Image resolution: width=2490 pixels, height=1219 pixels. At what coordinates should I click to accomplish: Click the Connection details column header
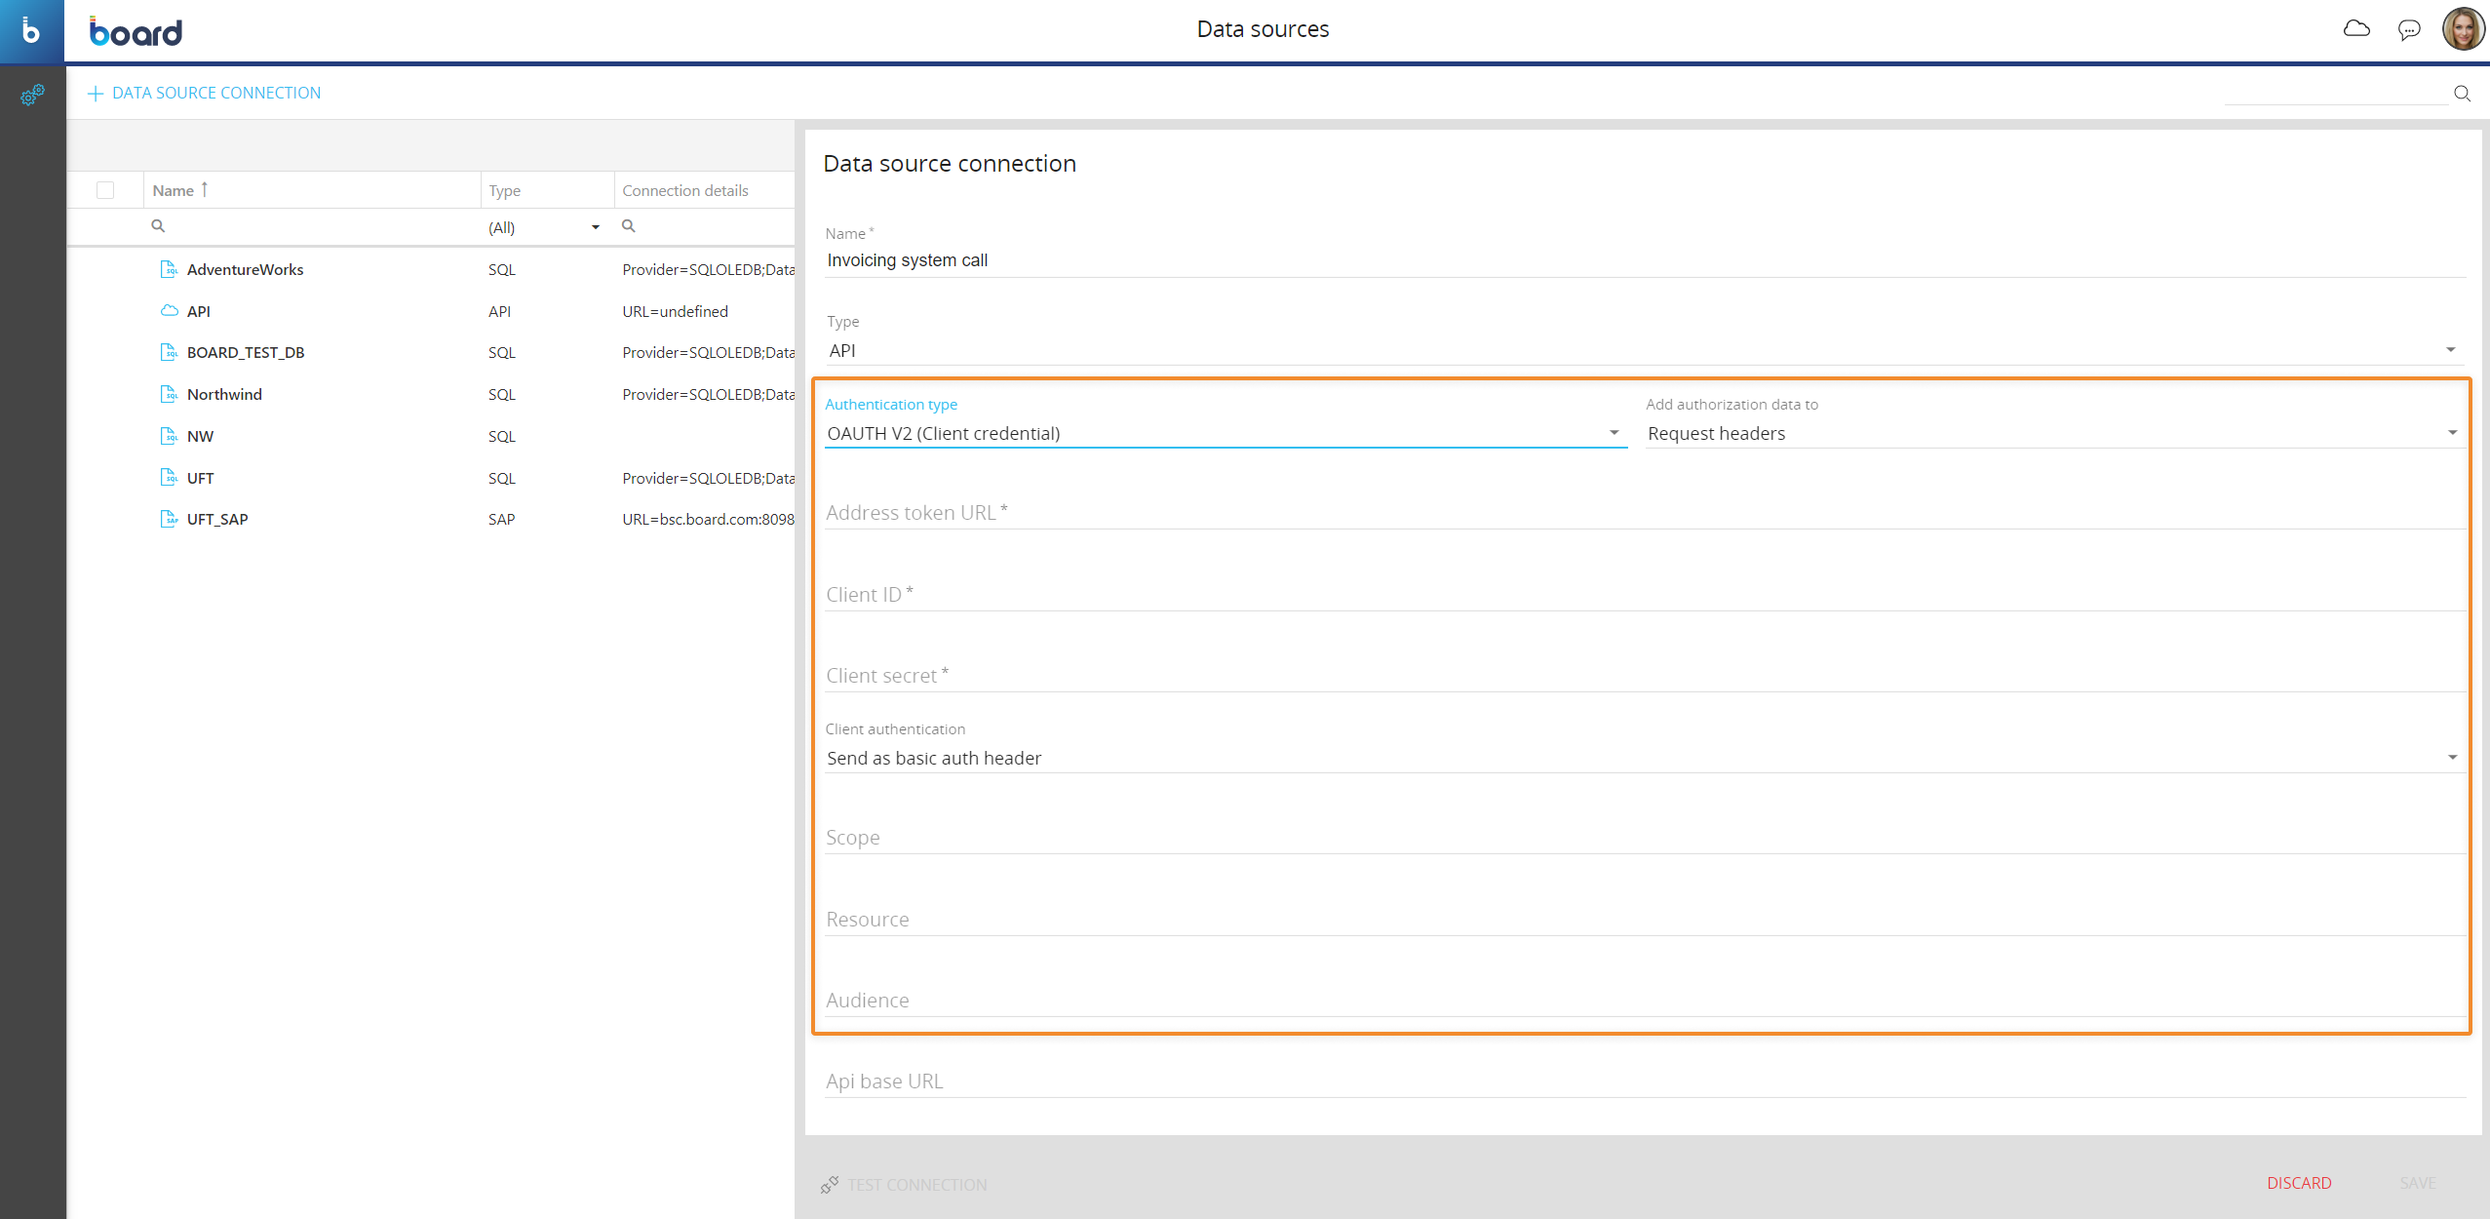[685, 191]
